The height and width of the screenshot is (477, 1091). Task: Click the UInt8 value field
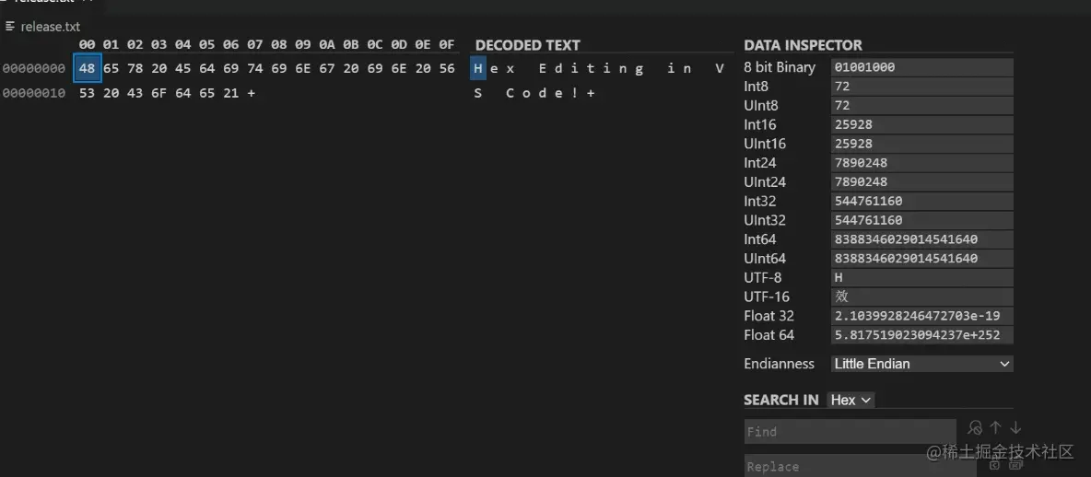[922, 106]
